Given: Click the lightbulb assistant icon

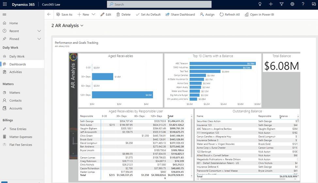Looking at the screenshot, I should coord(260,4).
